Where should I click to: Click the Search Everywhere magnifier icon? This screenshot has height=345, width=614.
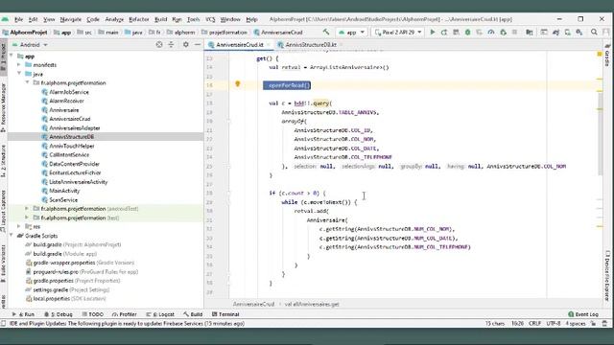(594, 32)
